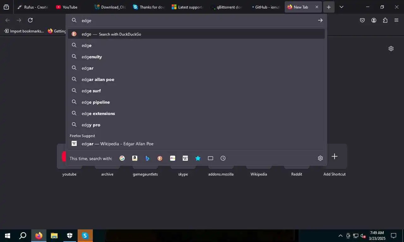Show hidden system tray icons chevron
Image resolution: width=404 pixels, height=242 pixels.
[x=340, y=236]
